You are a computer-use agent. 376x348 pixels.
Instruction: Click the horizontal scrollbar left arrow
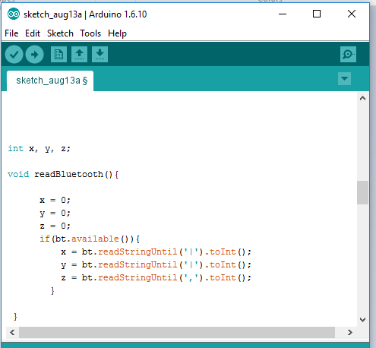12,332
